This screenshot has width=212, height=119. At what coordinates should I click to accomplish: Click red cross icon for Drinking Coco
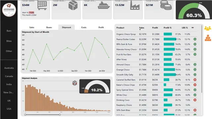click(195, 100)
